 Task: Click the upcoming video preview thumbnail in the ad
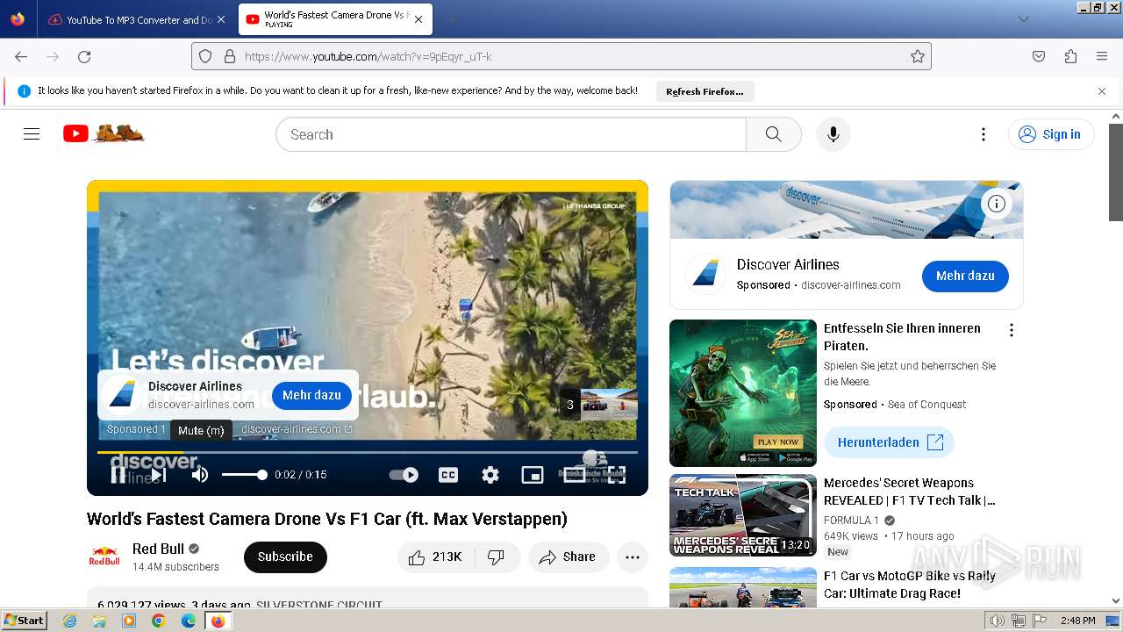point(608,405)
